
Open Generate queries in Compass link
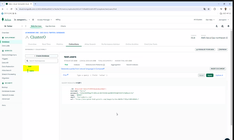point(83,69)
